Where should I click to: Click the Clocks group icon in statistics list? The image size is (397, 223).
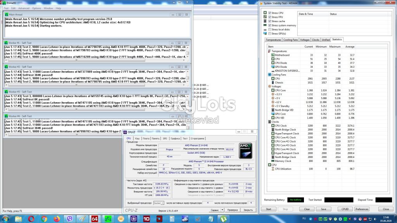point(269,122)
